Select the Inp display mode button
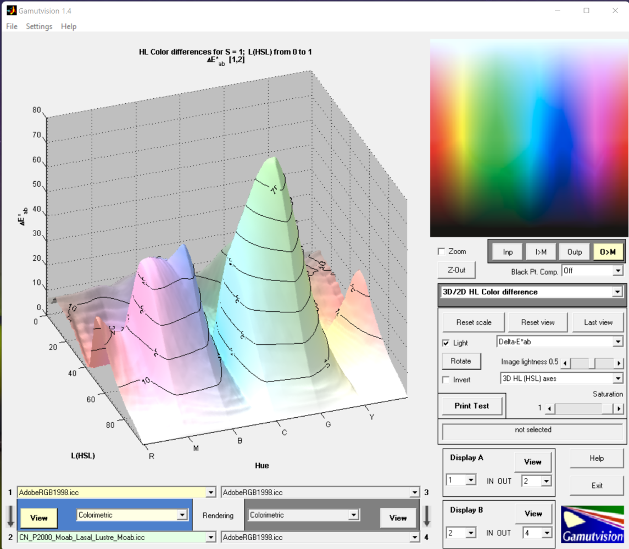This screenshot has height=549, width=629. click(508, 252)
